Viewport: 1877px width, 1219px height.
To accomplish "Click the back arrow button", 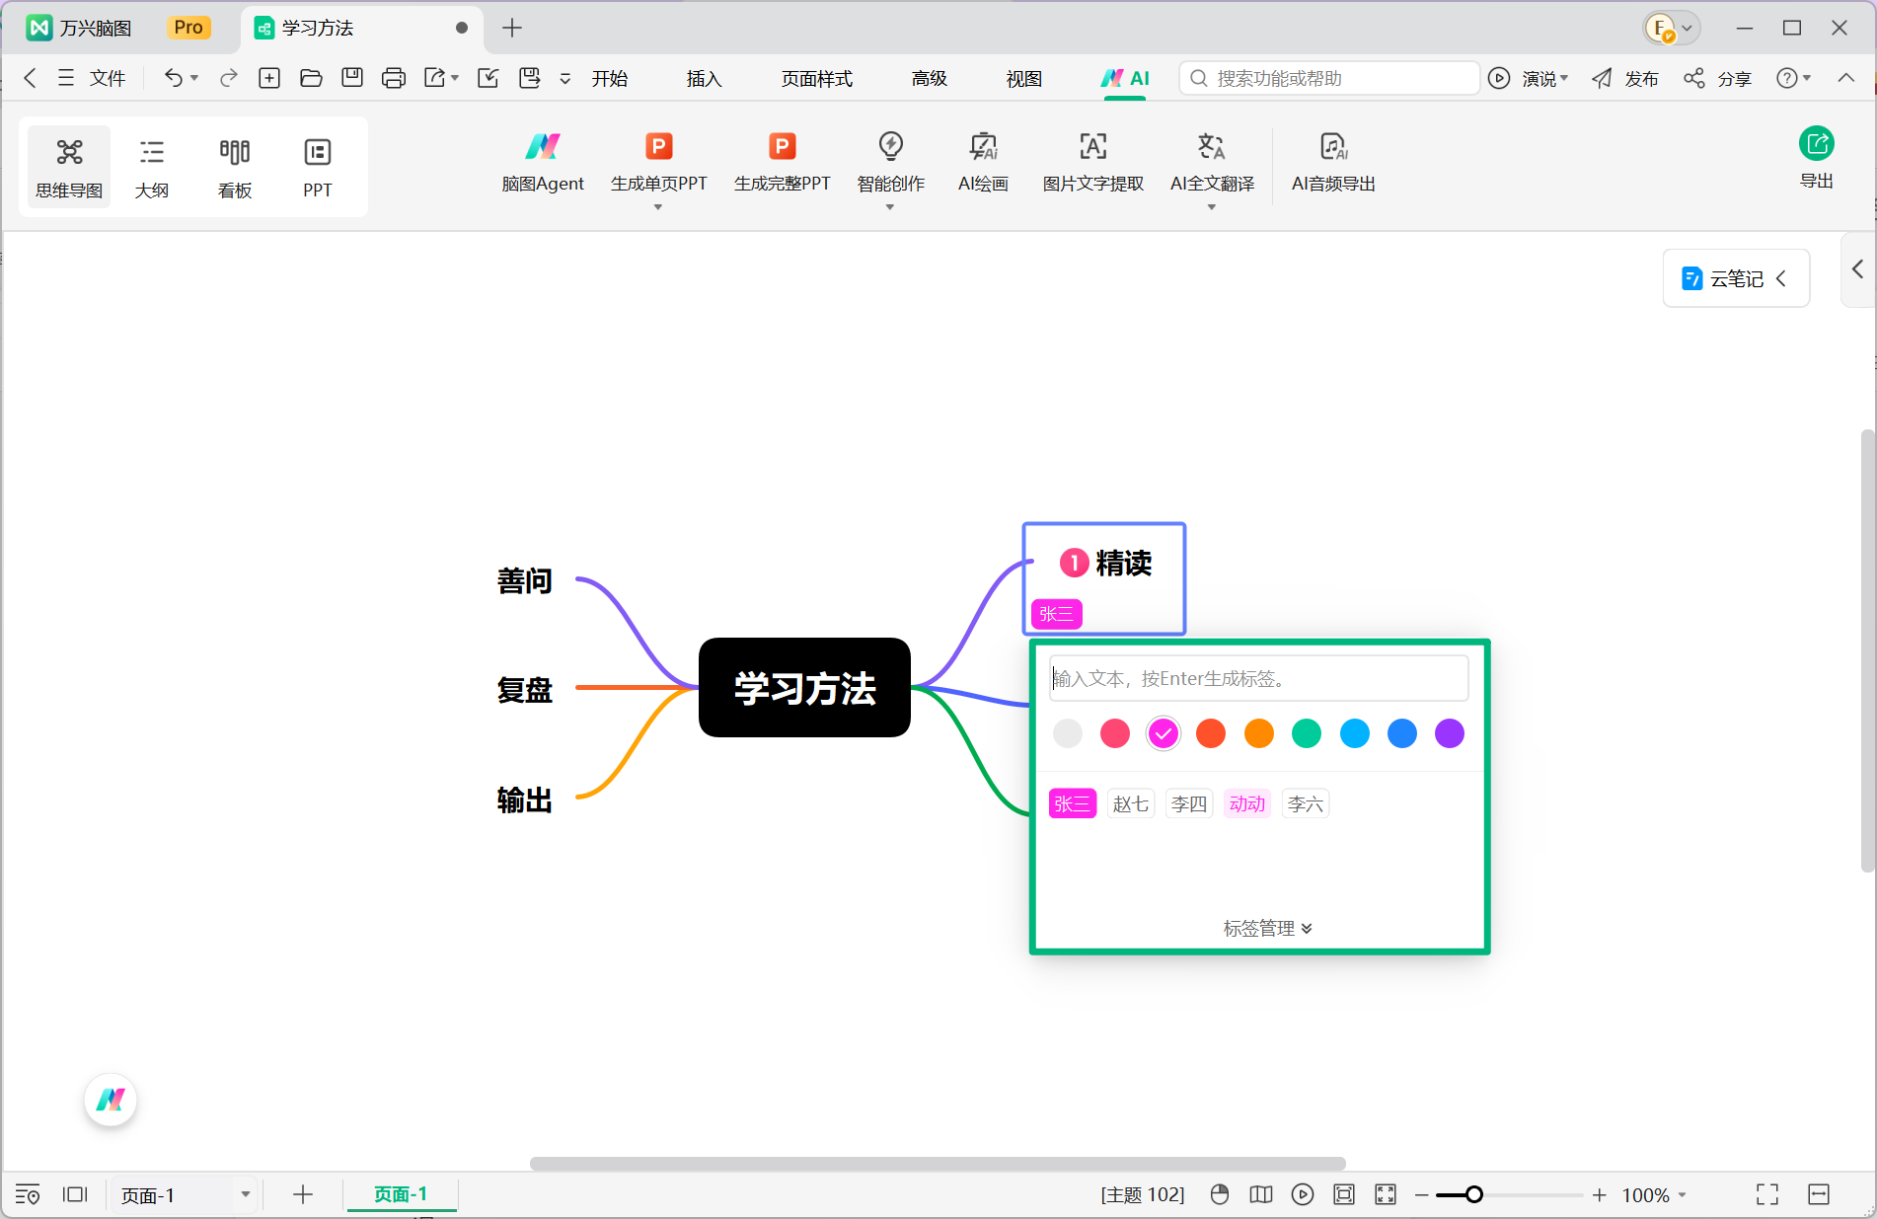I will (30, 78).
